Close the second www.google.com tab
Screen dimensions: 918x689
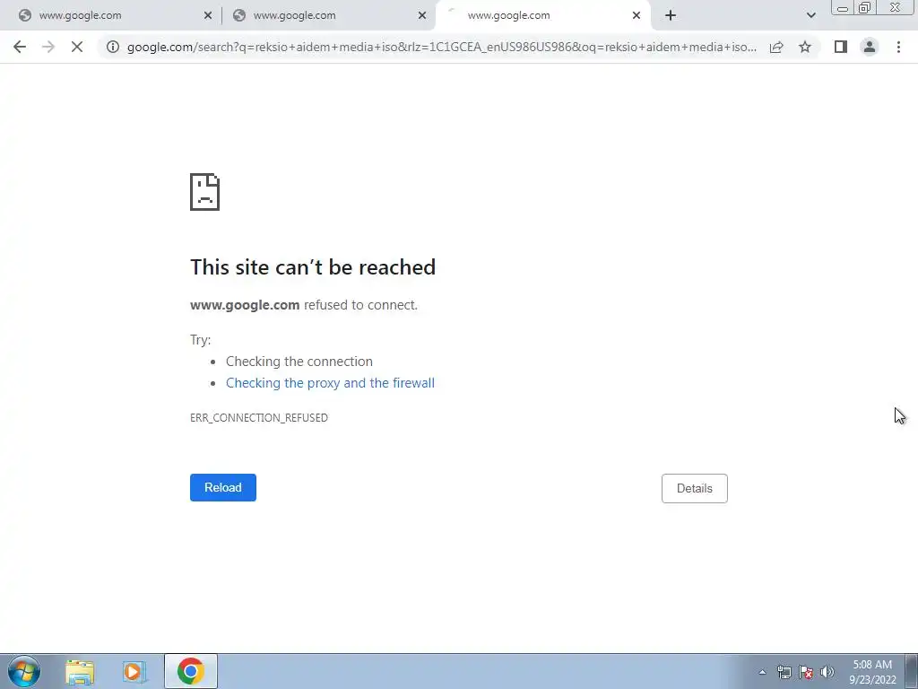422,16
